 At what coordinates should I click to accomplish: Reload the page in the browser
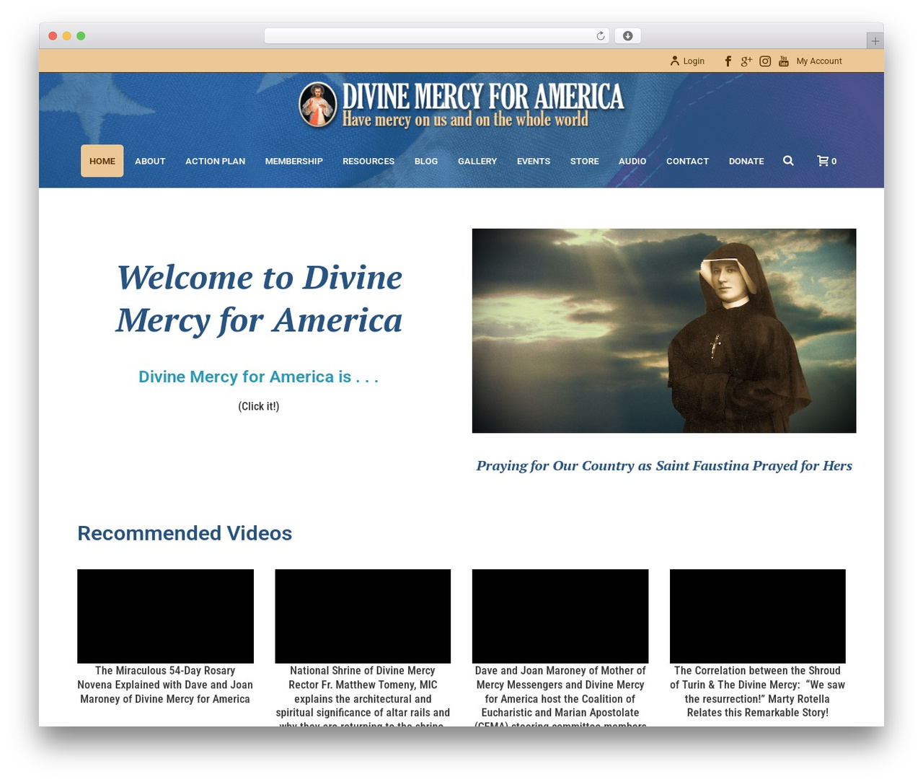coord(600,36)
